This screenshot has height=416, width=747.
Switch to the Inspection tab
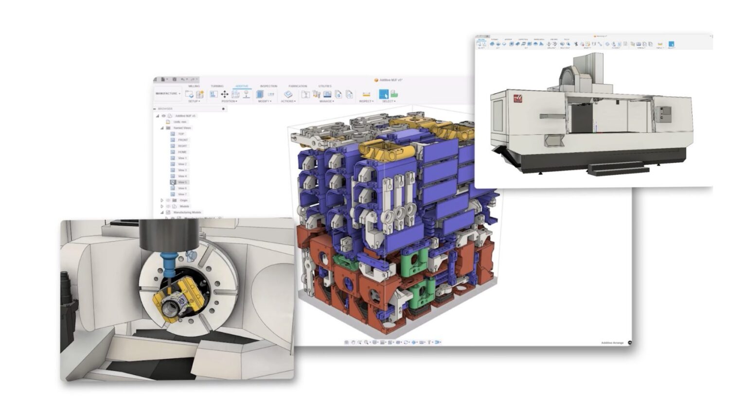coord(268,86)
